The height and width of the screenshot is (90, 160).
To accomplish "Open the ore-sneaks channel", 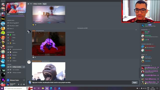I will click(16, 70).
